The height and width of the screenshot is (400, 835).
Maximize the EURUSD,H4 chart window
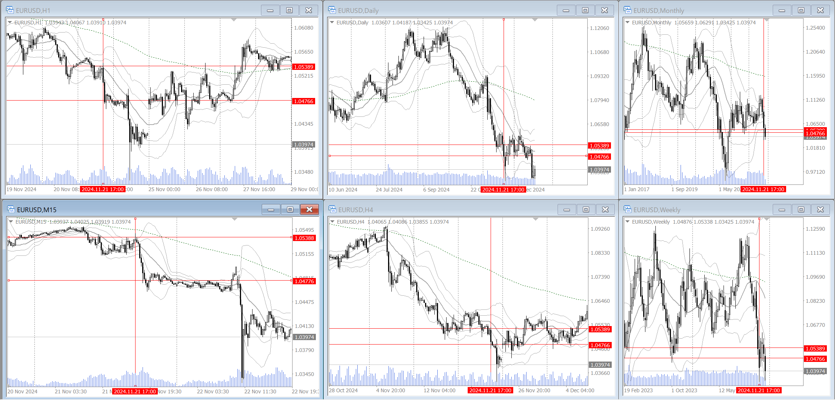(x=586, y=210)
